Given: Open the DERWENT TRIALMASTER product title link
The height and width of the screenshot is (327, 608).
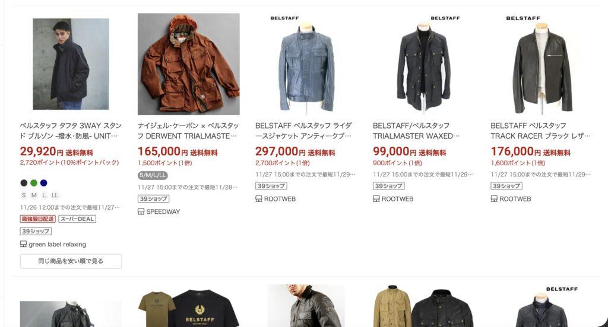Looking at the screenshot, I should (x=188, y=131).
